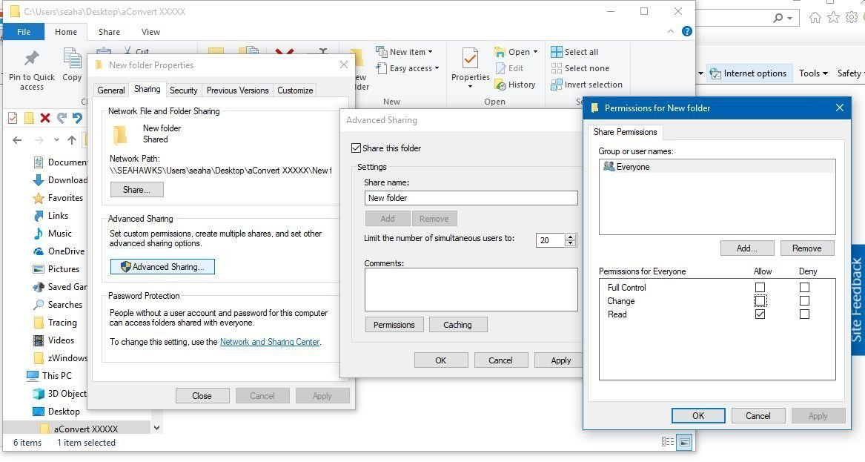Open the File menu tab
The width and height of the screenshot is (865, 462).
coord(24,32)
